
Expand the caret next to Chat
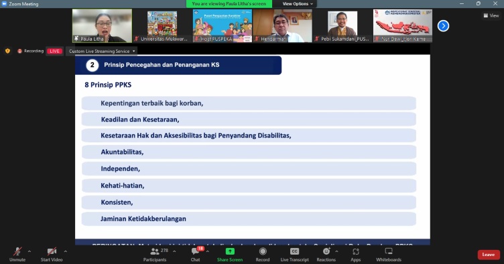(208, 251)
